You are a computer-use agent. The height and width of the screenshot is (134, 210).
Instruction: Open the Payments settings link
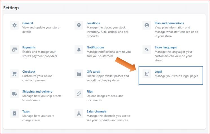[x=29, y=47]
